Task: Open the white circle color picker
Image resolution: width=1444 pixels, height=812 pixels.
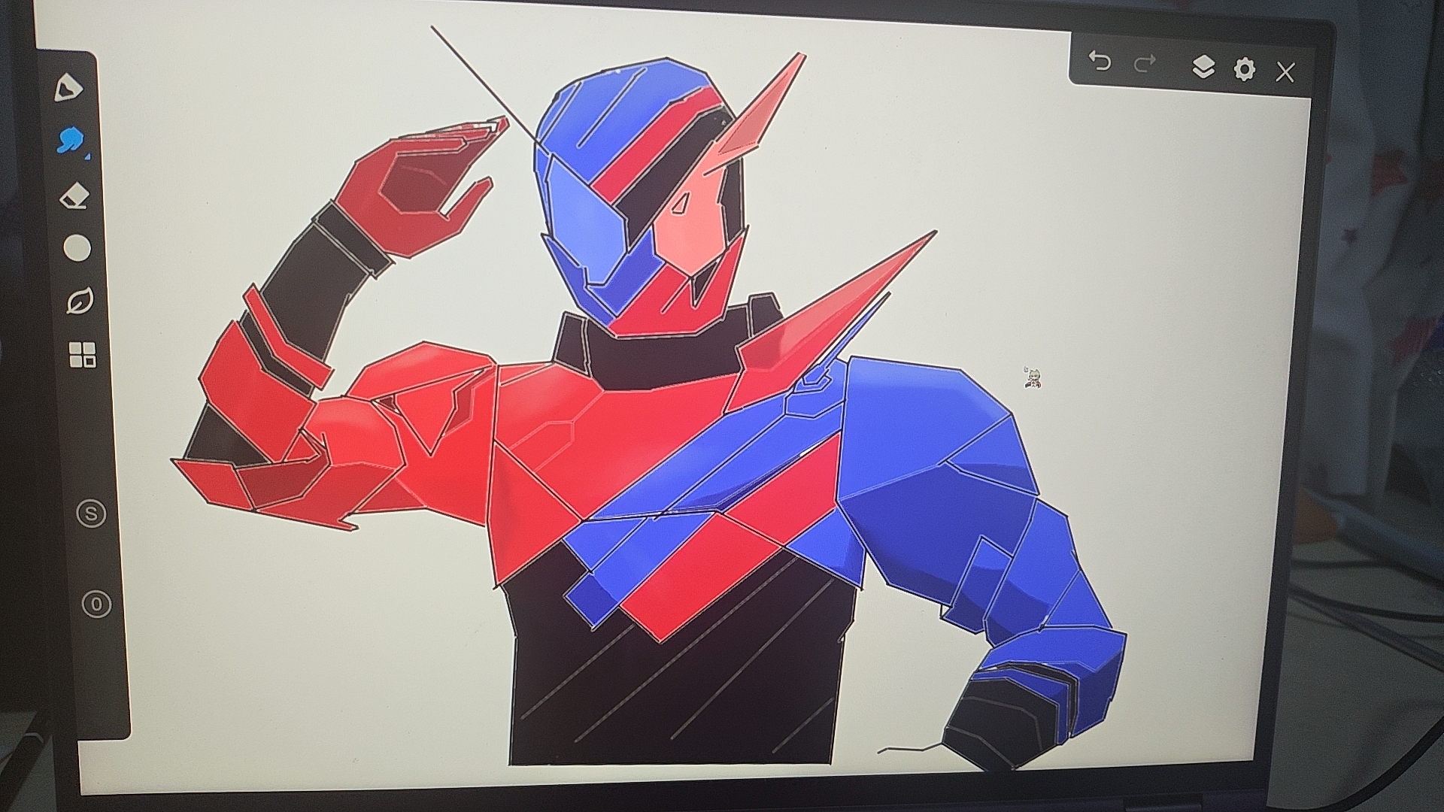Action: point(77,248)
